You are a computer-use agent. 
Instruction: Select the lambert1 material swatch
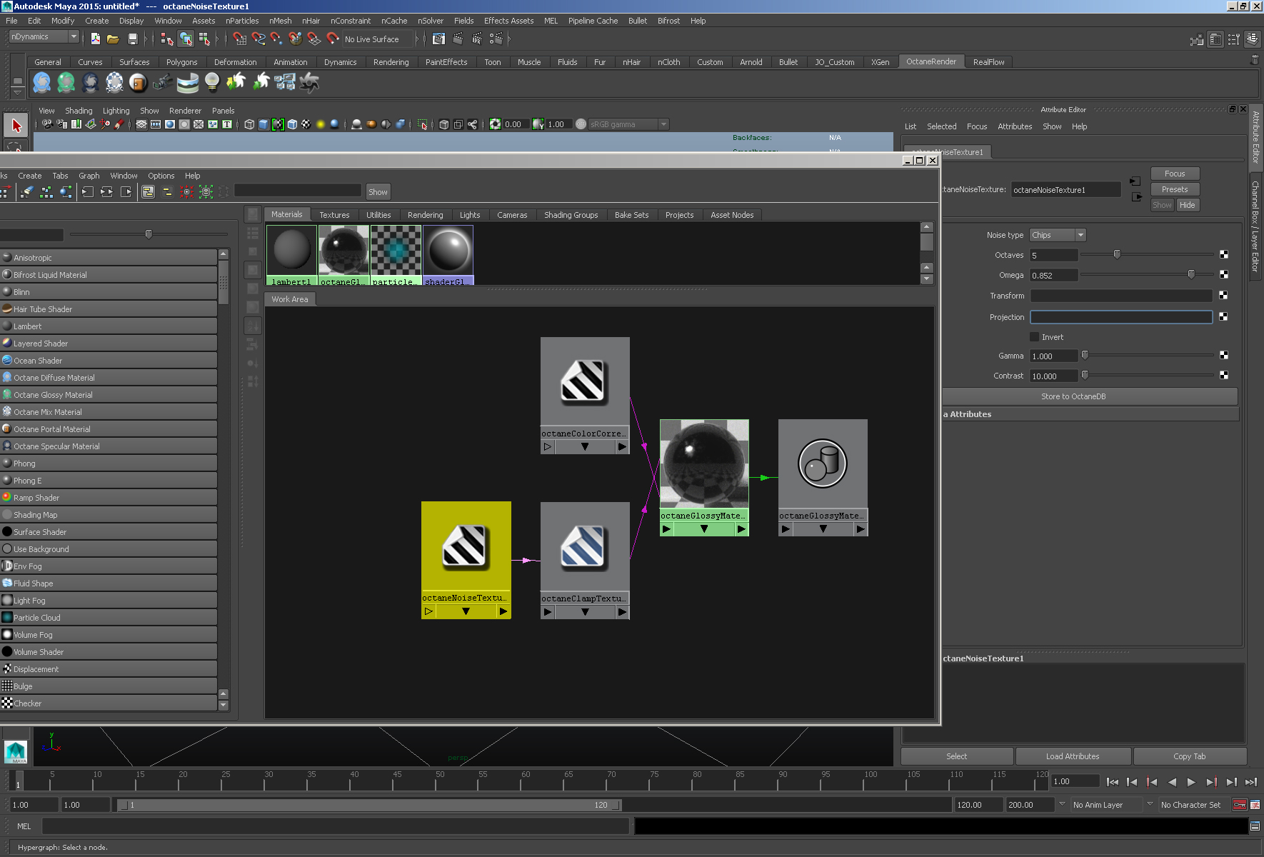[291, 254]
